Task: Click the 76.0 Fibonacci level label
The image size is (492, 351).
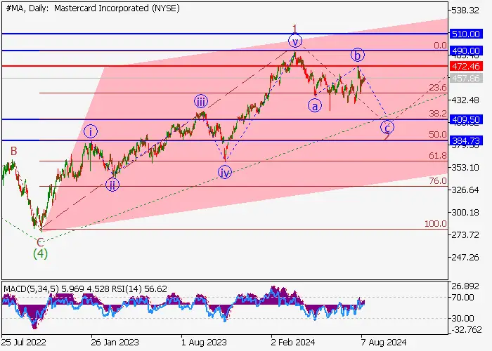Action: click(x=438, y=181)
